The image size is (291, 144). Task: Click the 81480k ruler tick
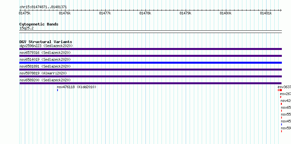click(x=226, y=13)
